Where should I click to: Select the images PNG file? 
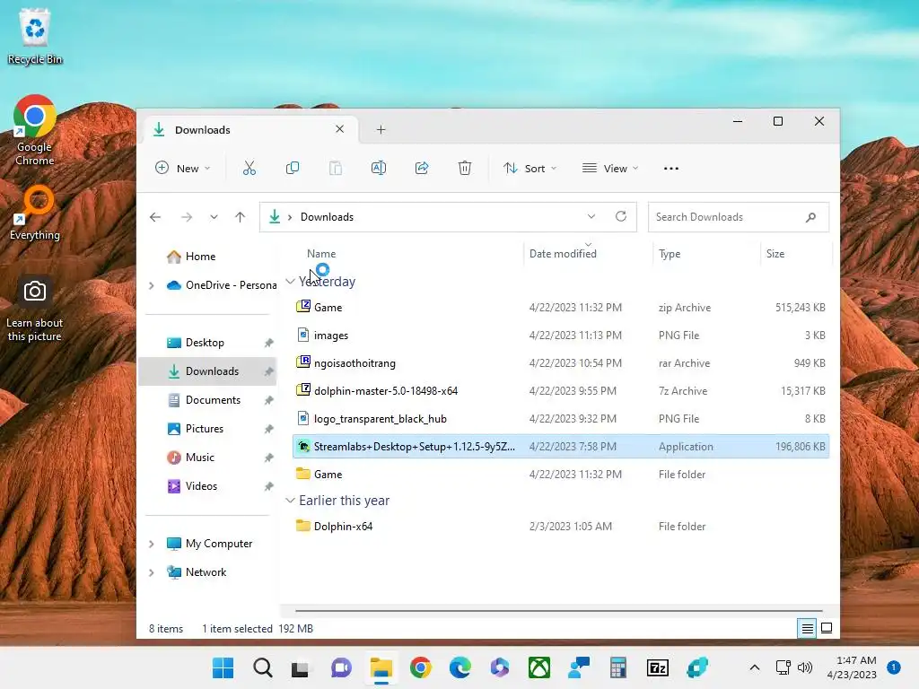point(561,336)
